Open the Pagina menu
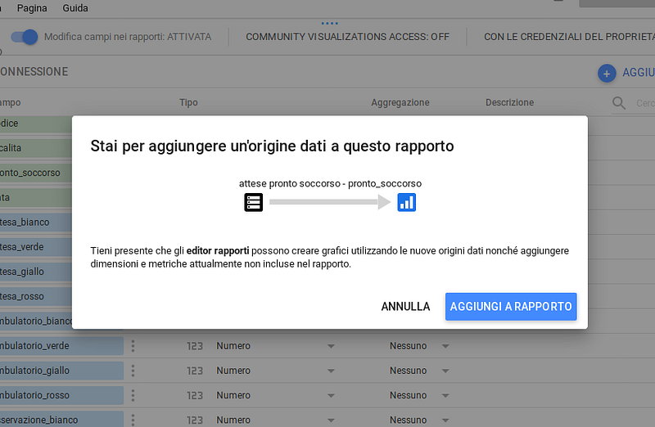This screenshot has height=427, width=655. [x=32, y=8]
